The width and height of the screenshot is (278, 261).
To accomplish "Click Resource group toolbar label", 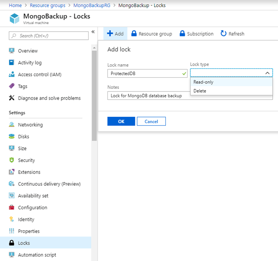I will [x=155, y=34].
